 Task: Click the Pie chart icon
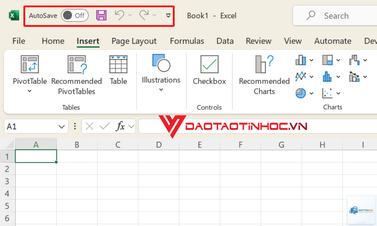pos(301,93)
